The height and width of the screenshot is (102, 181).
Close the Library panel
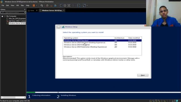[x=25, y=9]
